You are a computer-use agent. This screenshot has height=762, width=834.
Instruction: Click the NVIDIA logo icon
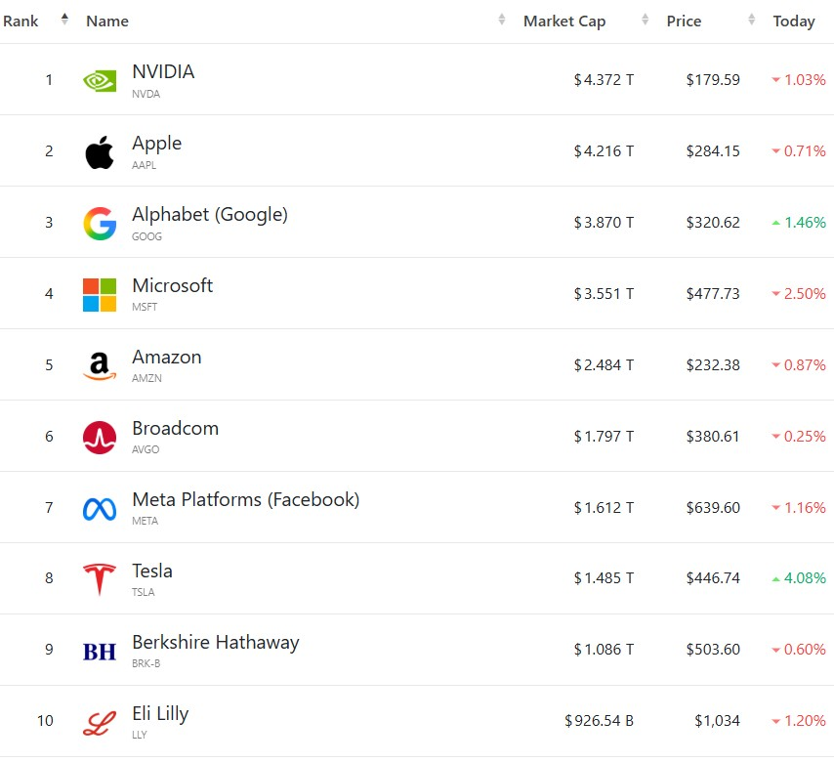[x=100, y=80]
